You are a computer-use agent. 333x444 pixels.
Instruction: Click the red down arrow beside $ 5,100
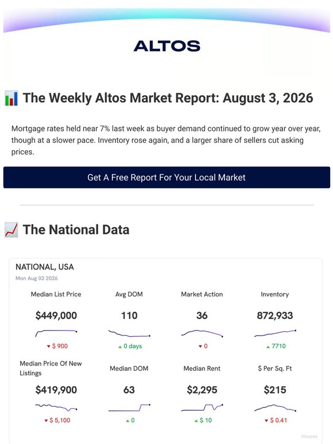click(46, 421)
